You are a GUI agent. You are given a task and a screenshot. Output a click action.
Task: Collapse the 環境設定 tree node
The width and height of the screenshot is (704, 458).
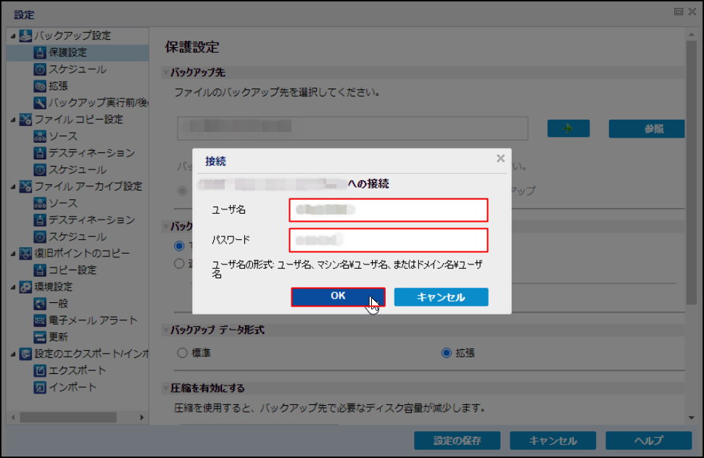click(x=13, y=287)
